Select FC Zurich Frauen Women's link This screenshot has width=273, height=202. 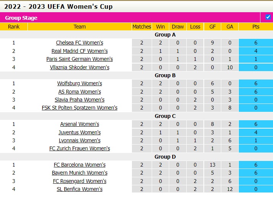tap(79, 148)
